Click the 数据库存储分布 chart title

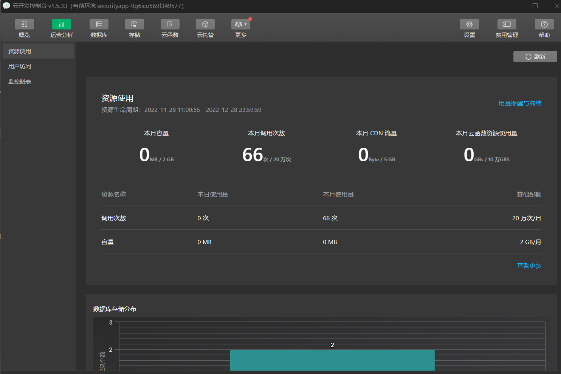tap(115, 309)
